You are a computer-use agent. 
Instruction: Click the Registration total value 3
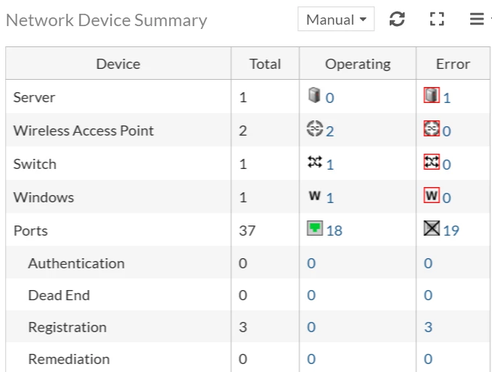[243, 327]
